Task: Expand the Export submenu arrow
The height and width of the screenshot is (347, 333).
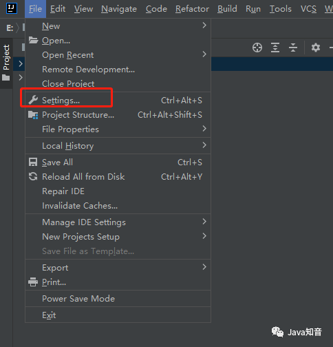Action: [x=204, y=267]
